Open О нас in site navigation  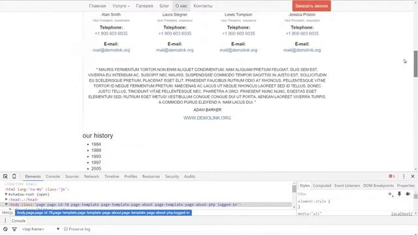pos(182,6)
